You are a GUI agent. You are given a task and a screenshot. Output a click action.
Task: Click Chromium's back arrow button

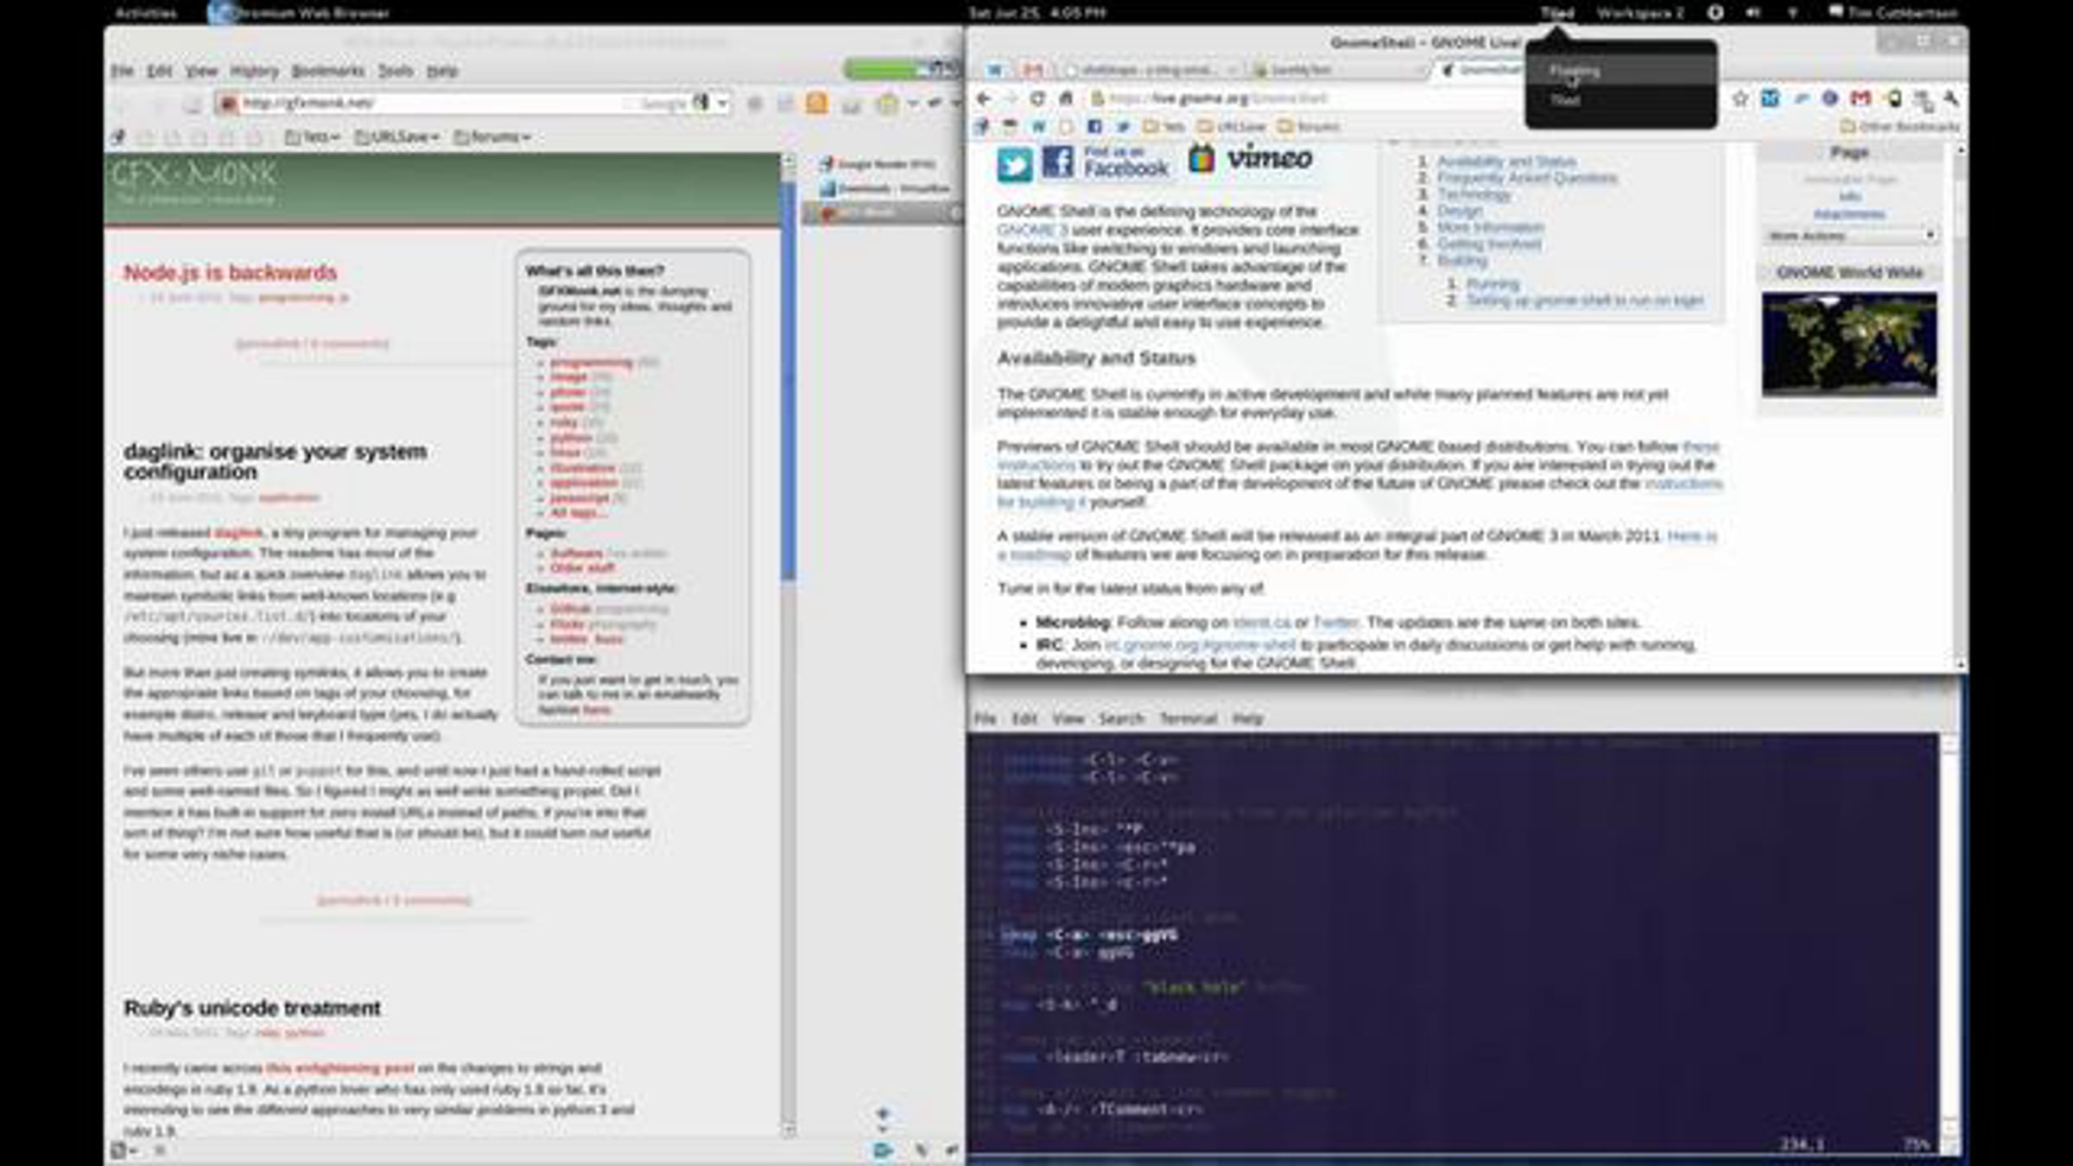tap(983, 98)
